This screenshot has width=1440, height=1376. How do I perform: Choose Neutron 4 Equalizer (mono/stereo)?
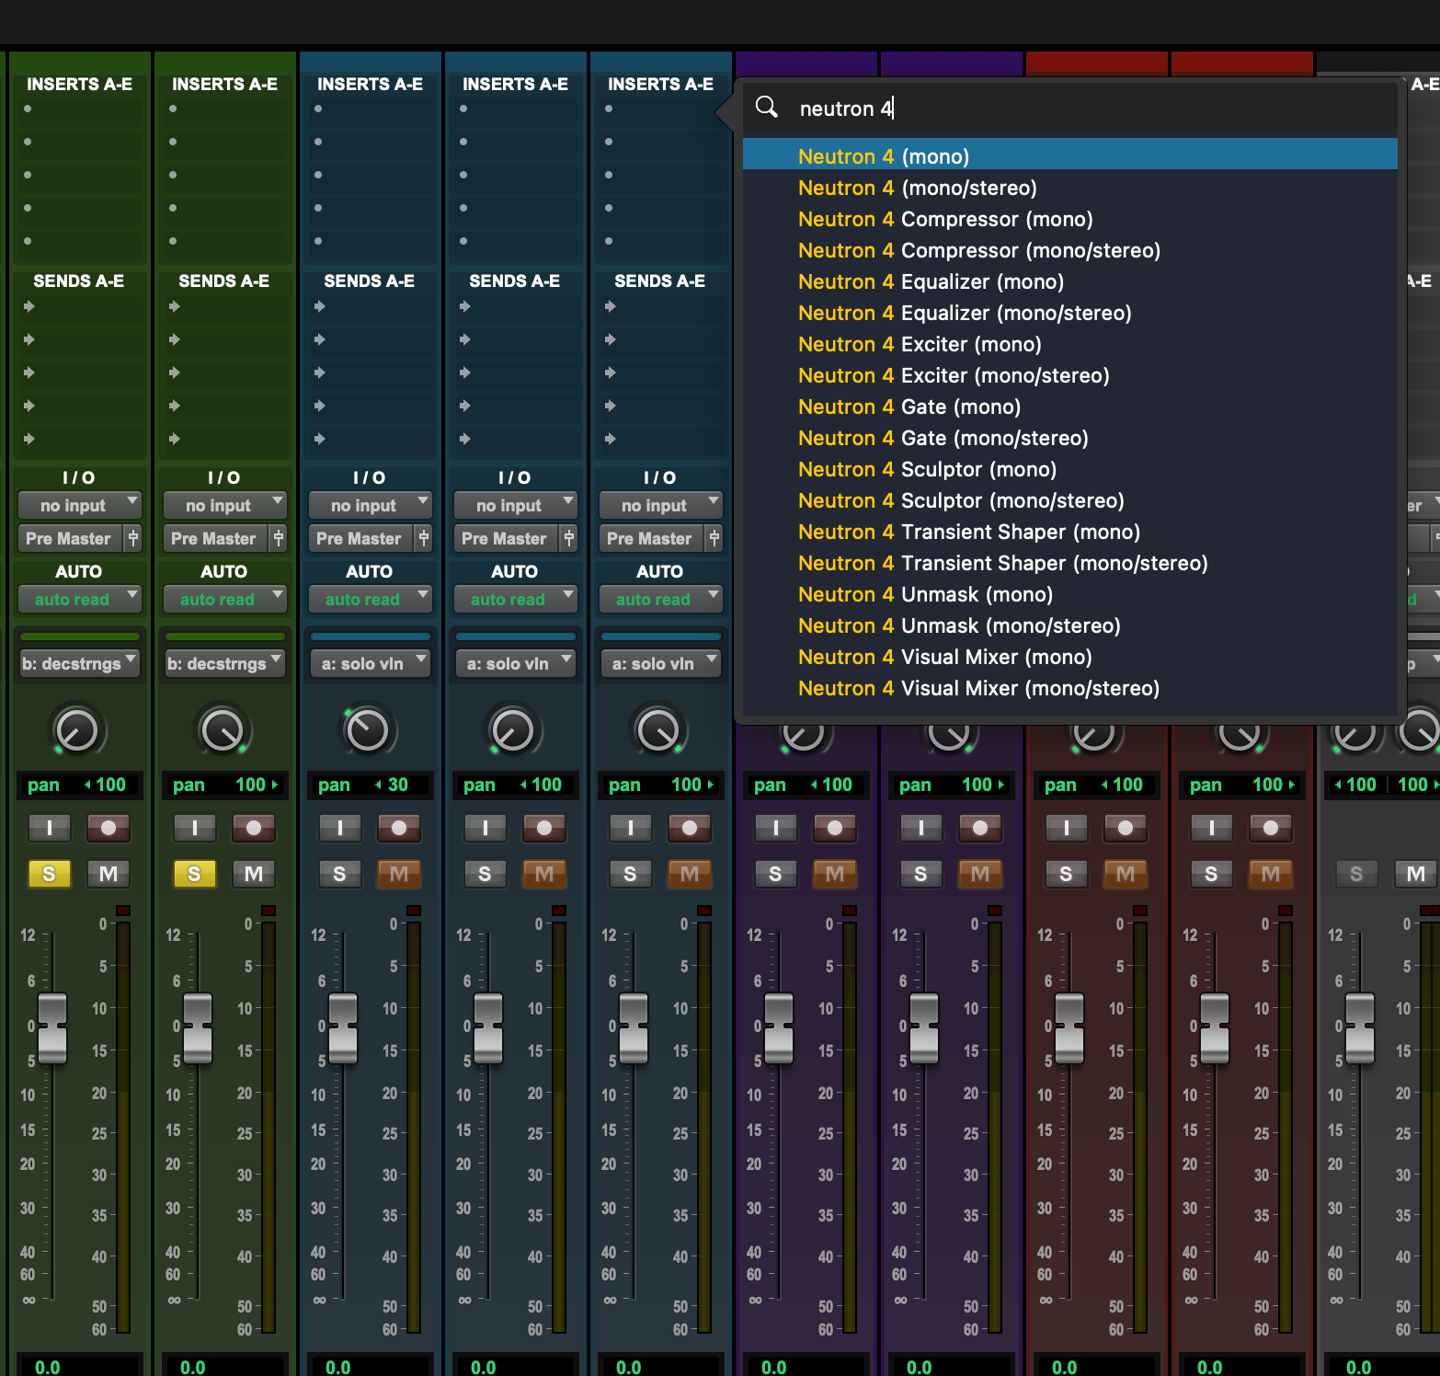(x=1070, y=313)
